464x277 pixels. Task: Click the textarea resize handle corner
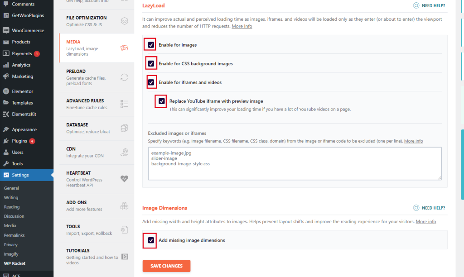(x=440, y=178)
